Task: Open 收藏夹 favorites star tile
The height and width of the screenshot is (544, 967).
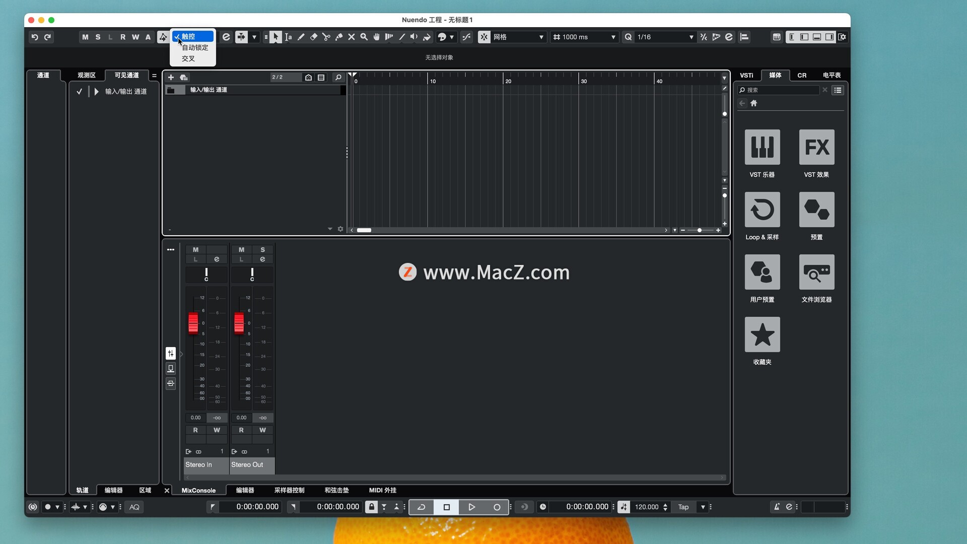Action: point(762,334)
